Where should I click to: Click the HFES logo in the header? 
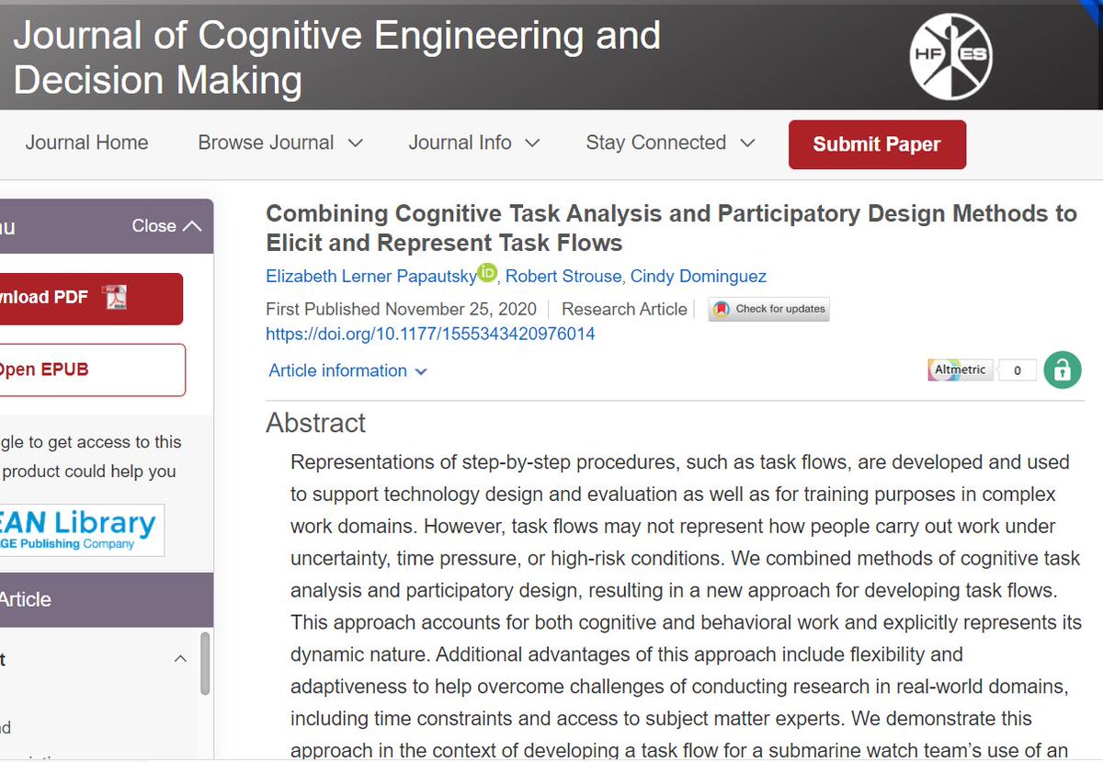(951, 55)
